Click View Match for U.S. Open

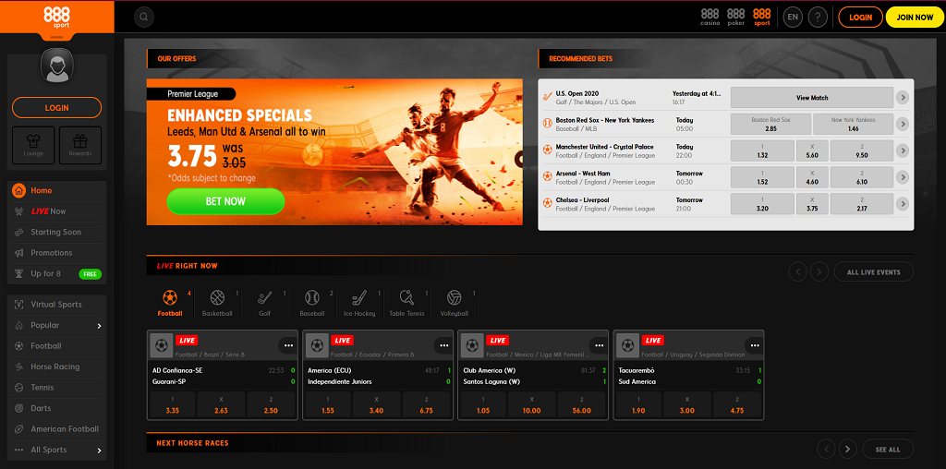(812, 98)
